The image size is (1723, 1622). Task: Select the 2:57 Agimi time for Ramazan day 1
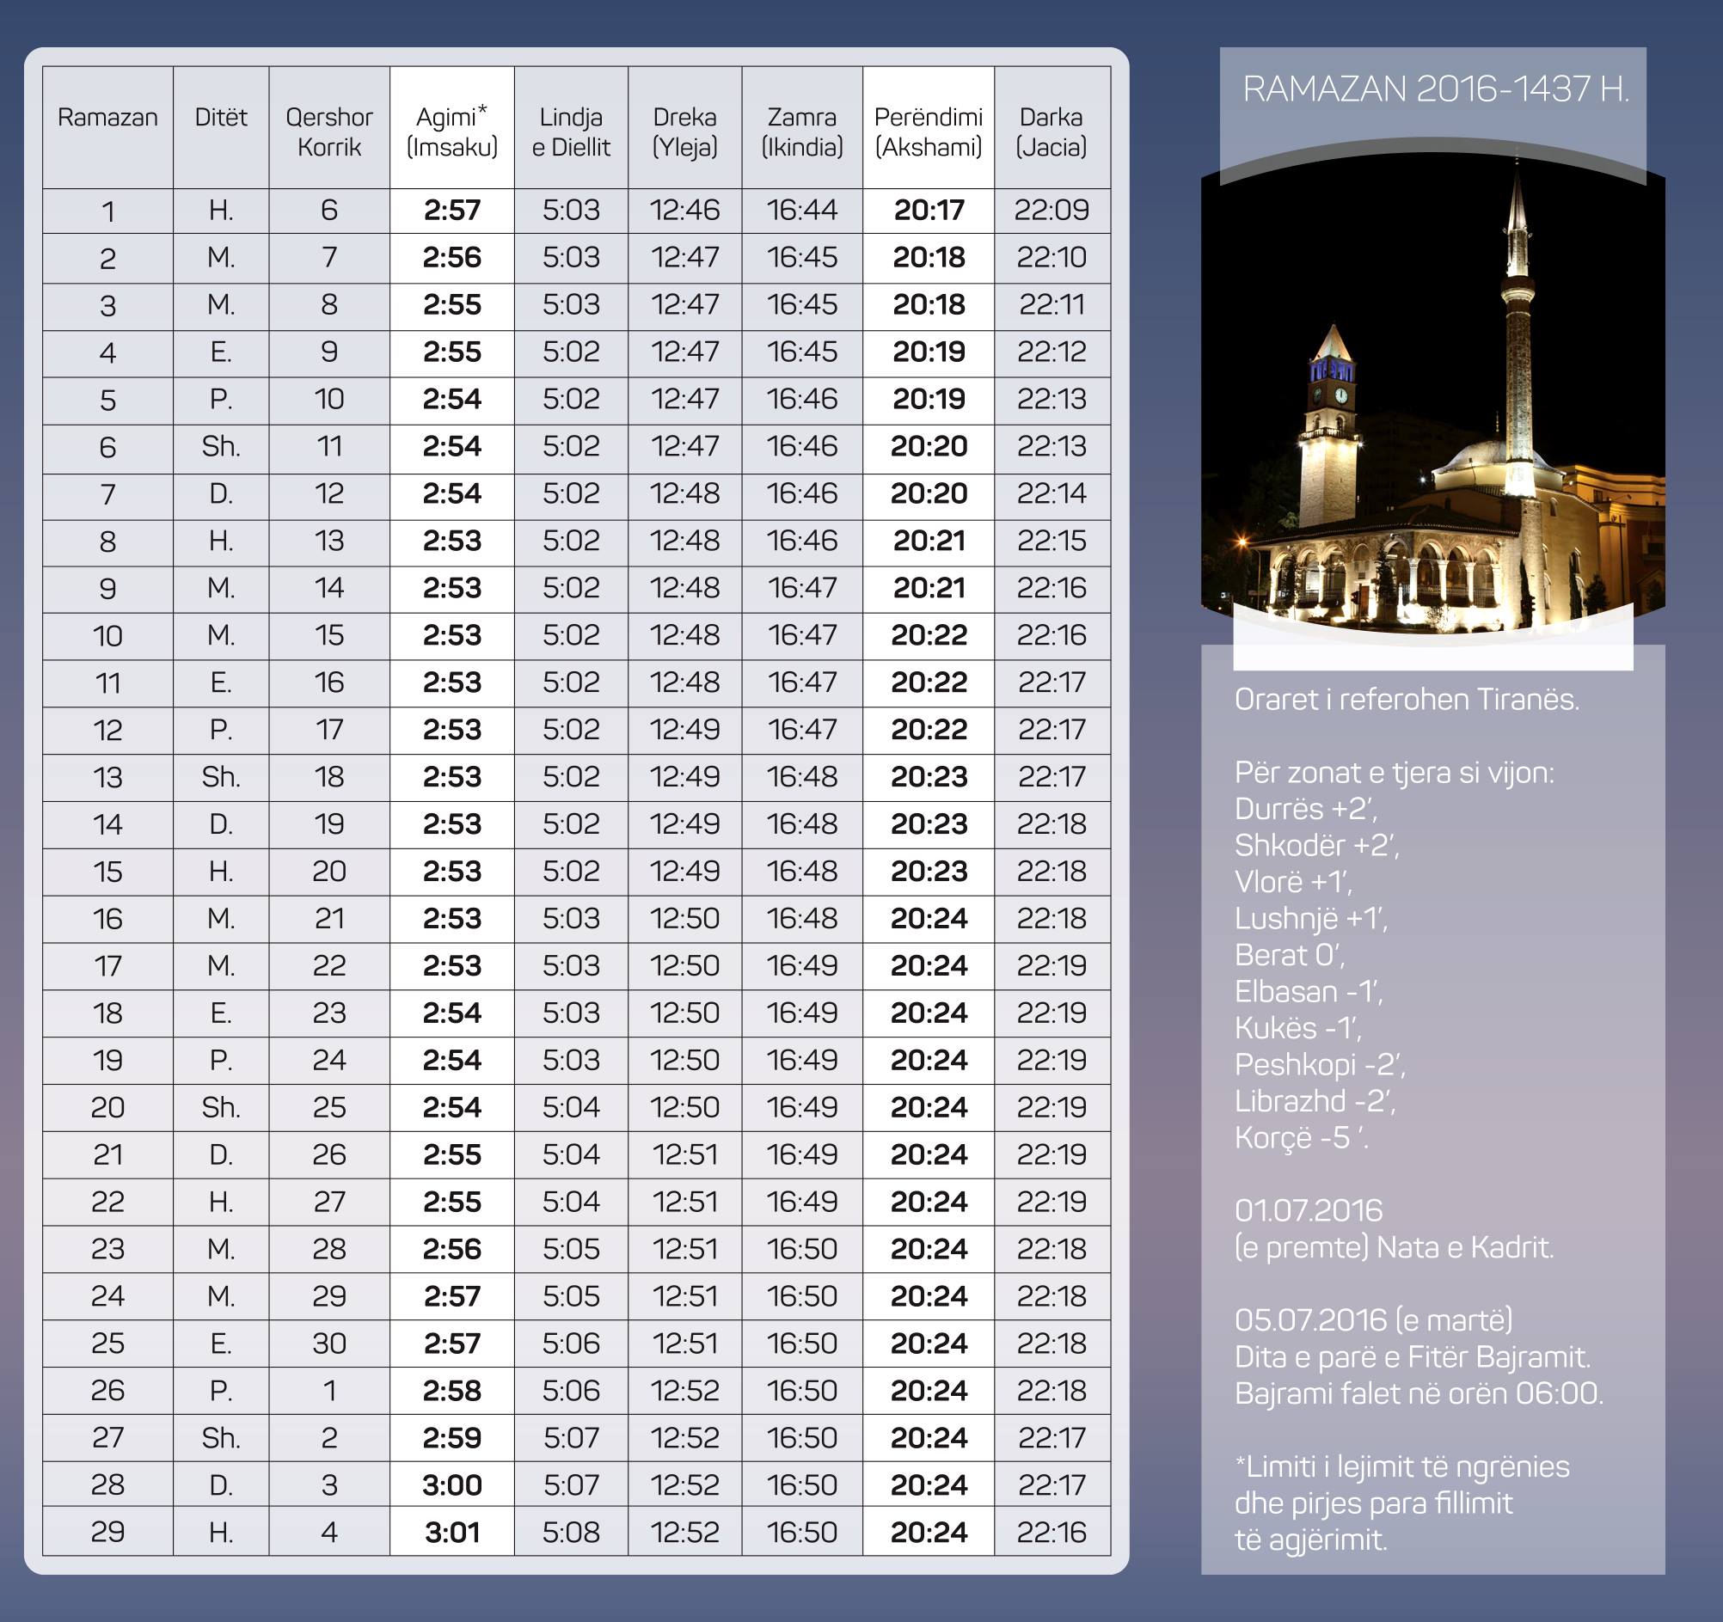[451, 210]
